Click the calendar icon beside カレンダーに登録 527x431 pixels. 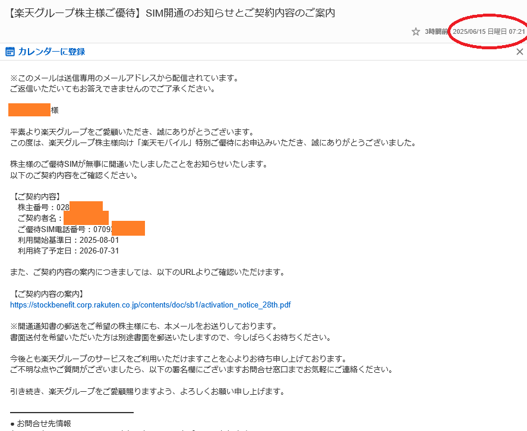tap(10, 52)
